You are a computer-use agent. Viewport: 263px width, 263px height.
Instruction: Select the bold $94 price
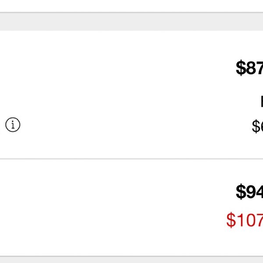coord(249,192)
